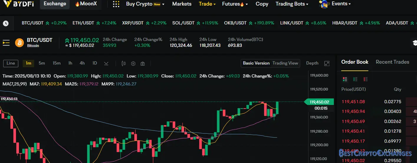Select the 119,451.08 ask price row
417x163 pixels.
(379, 102)
